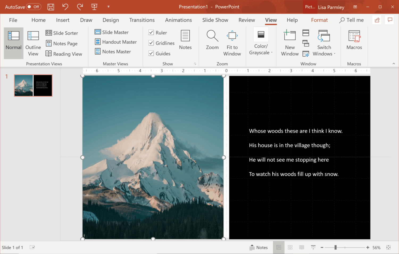Open the Draw tab
The width and height of the screenshot is (399, 254).
(86, 20)
